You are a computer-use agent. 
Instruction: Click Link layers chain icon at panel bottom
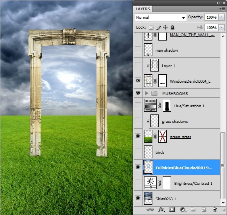coord(150,209)
